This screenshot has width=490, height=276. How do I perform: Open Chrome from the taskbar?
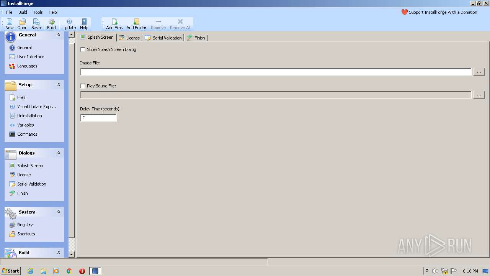pos(69,271)
